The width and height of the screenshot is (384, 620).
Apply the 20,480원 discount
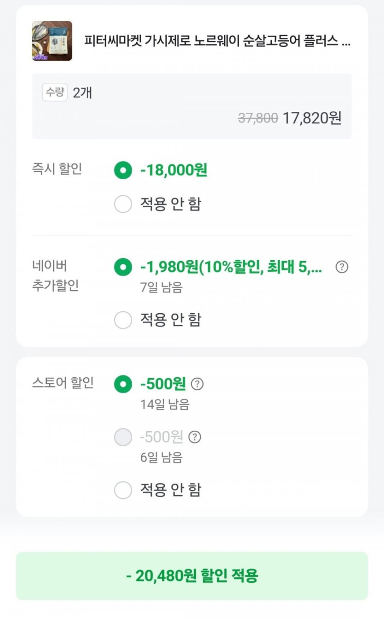[192, 576]
